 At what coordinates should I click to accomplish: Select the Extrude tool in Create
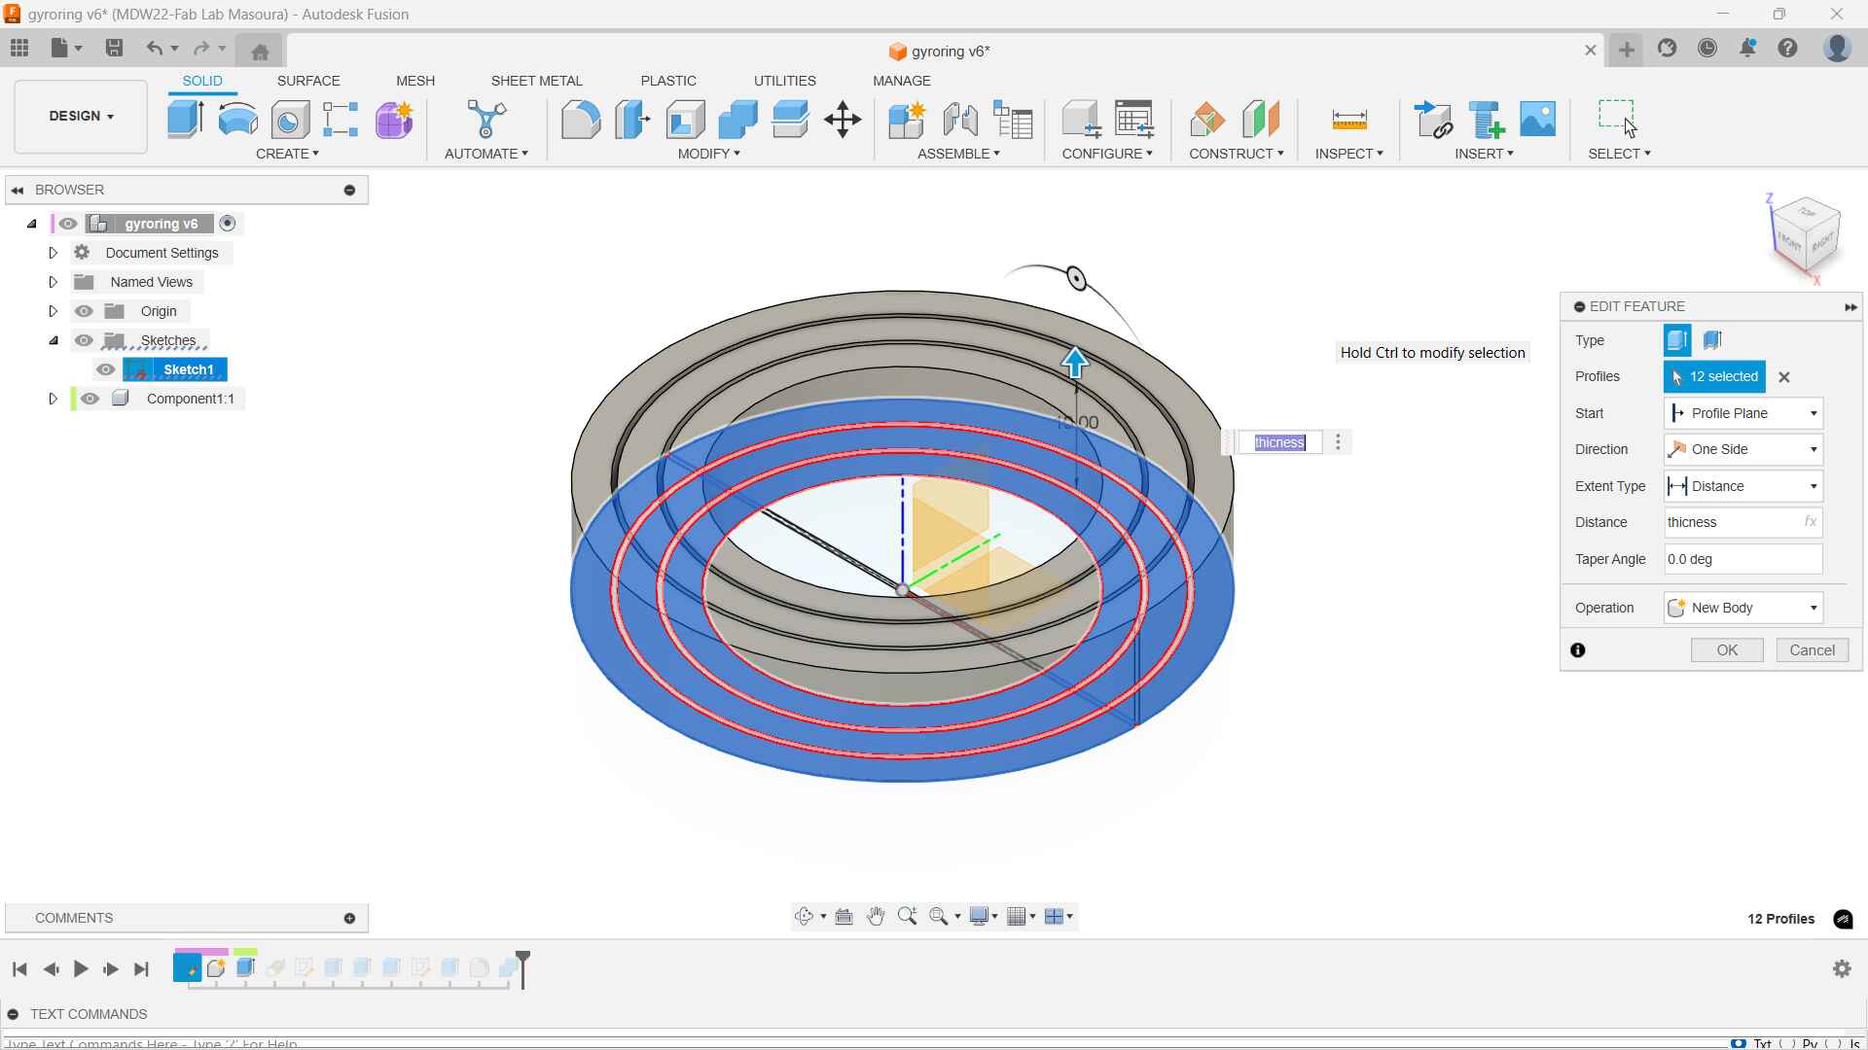(185, 120)
